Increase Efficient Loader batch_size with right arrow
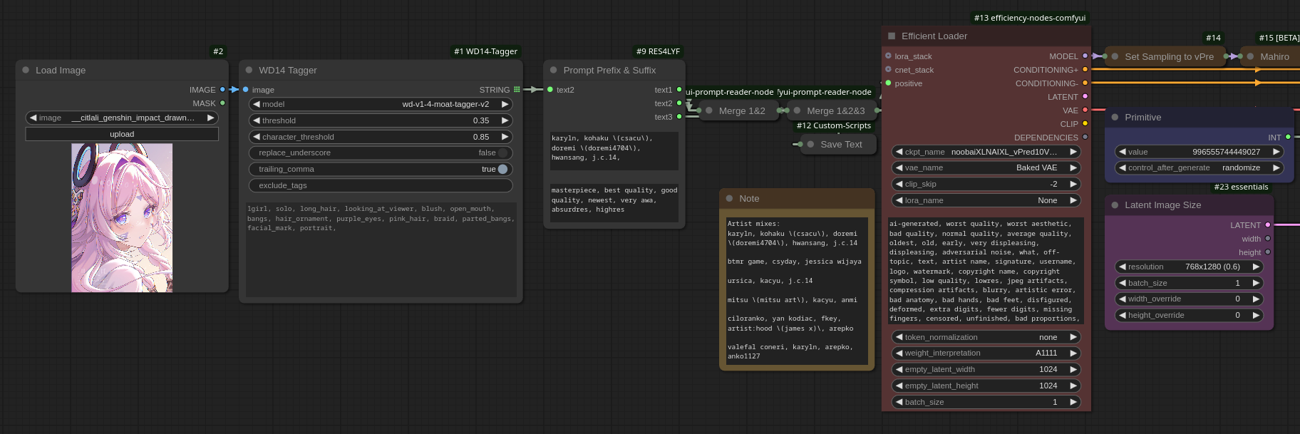The width and height of the screenshot is (1300, 434). 1073,402
